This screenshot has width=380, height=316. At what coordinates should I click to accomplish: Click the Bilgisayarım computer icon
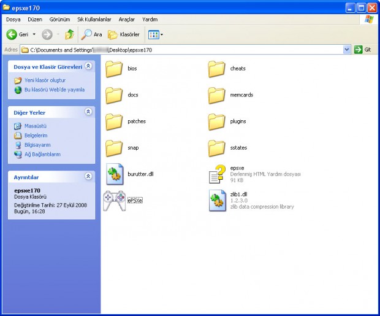(18, 145)
